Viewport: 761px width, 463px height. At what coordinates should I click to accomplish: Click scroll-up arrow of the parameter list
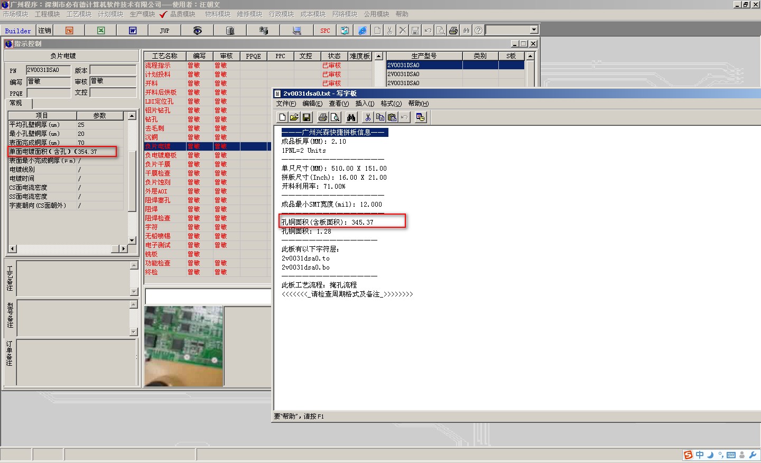click(x=132, y=116)
